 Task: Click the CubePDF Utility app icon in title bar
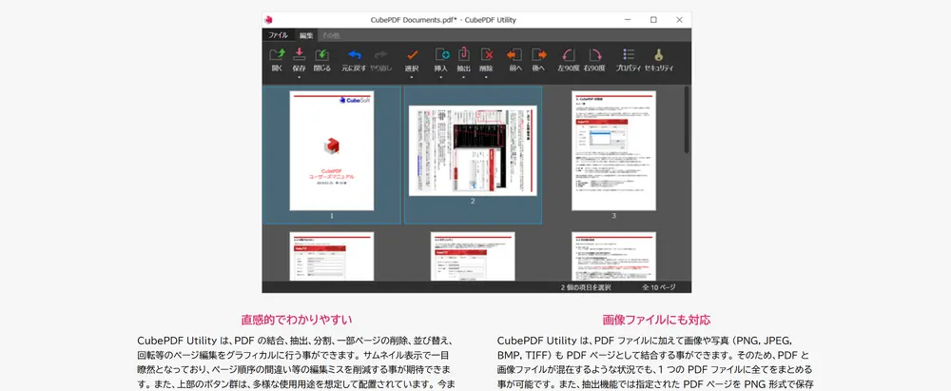point(269,20)
